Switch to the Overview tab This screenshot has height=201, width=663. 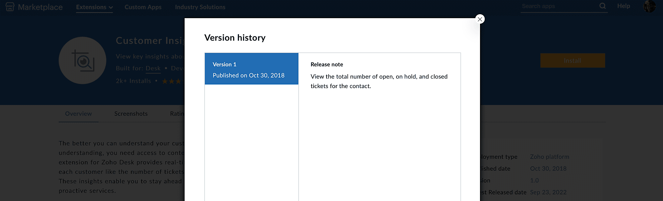[78, 114]
